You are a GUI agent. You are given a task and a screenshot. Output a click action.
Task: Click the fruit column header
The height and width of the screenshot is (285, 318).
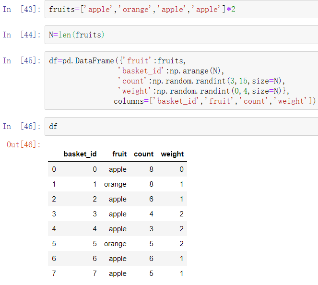119,154
